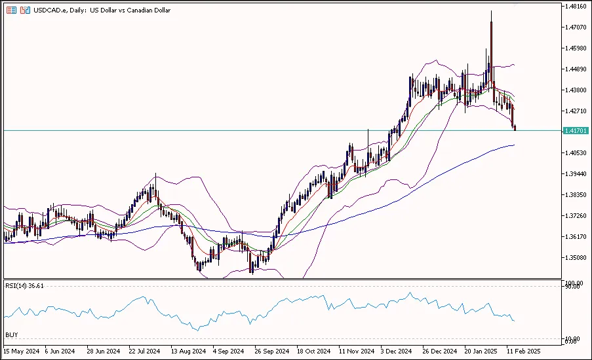The width and height of the screenshot is (592, 360).
Task: Open the Depth of Market table icon
Action: 11,10
